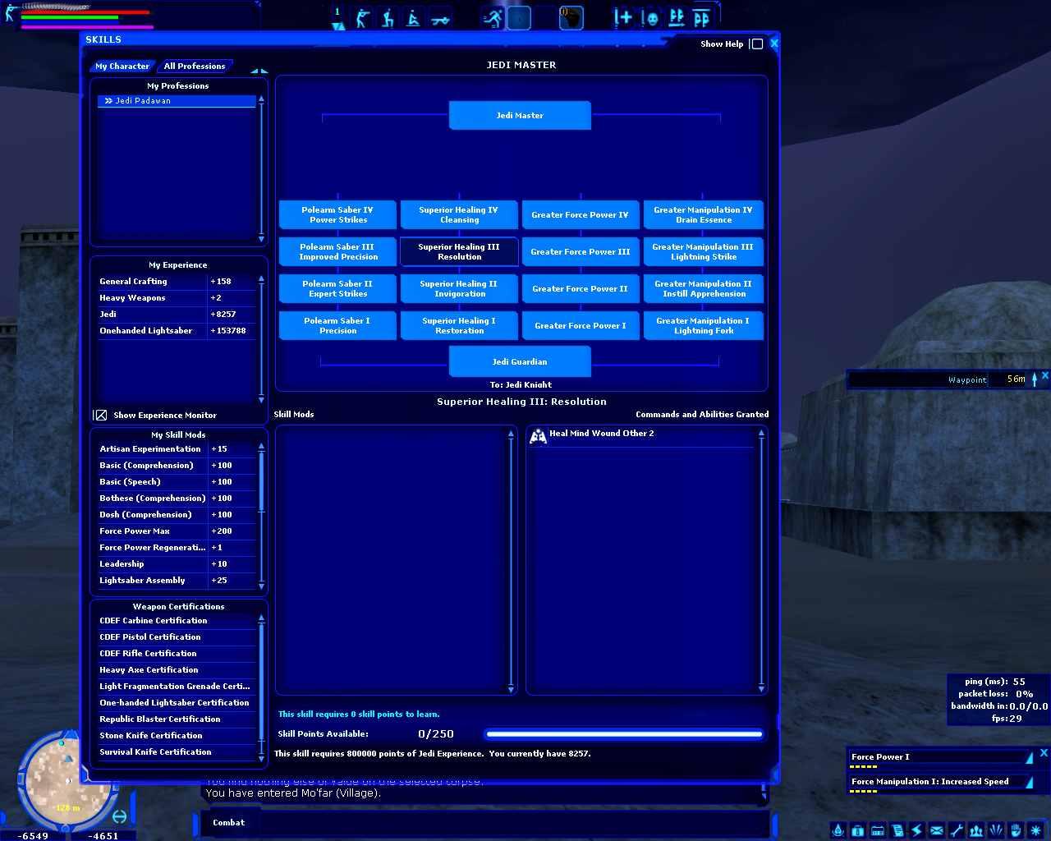
Task: Select the standing shooter posture icon
Action: pyautogui.click(x=362, y=17)
